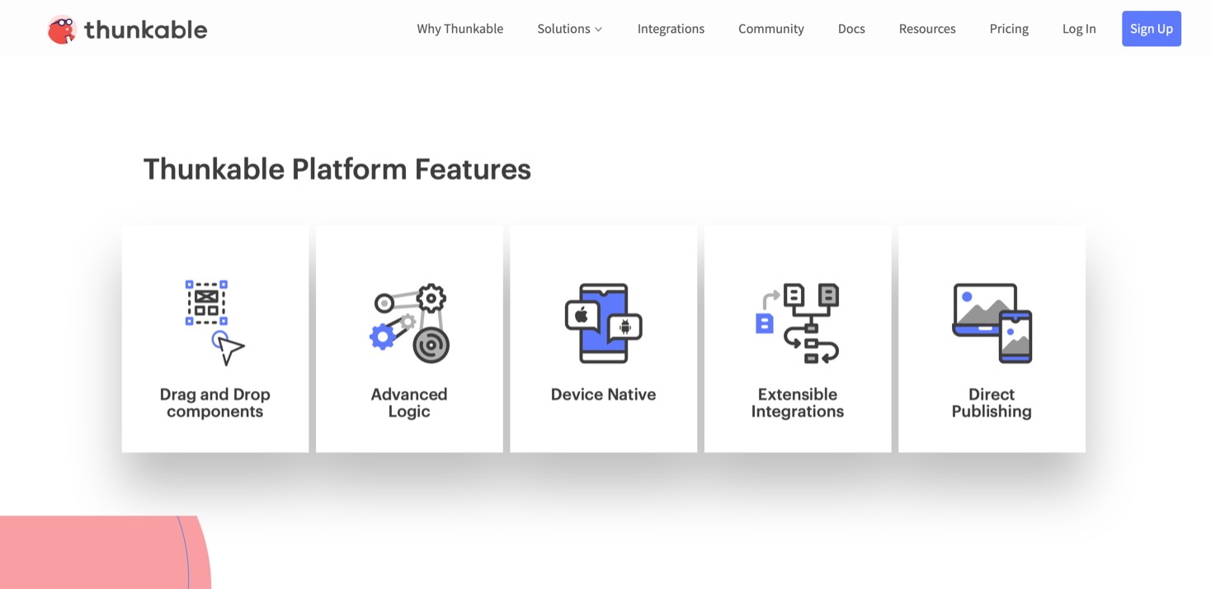
Task: Open the Why Thunkable page
Action: coord(459,29)
